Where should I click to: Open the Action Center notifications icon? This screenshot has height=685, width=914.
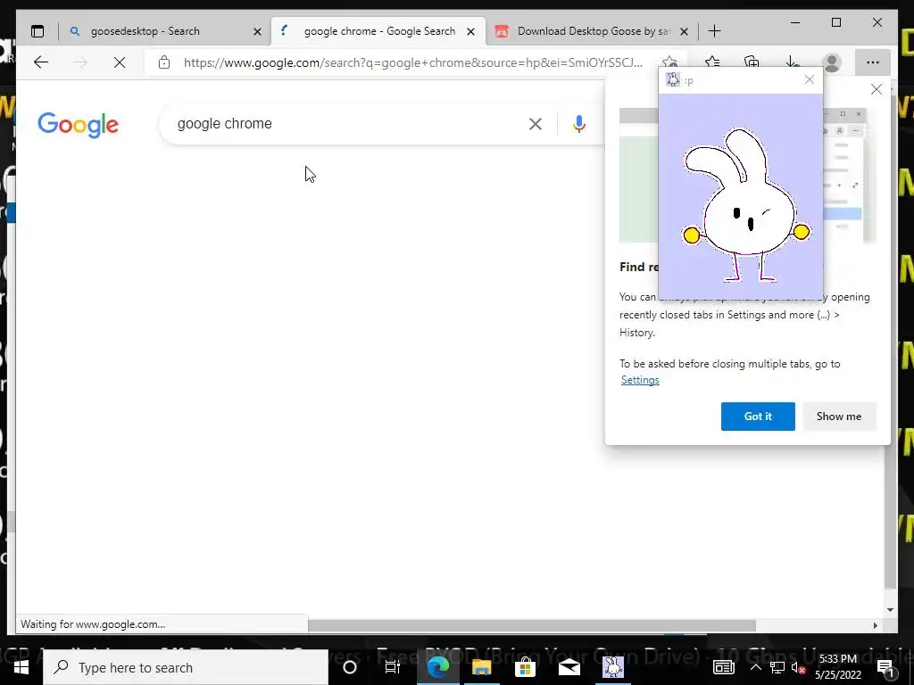click(x=885, y=667)
